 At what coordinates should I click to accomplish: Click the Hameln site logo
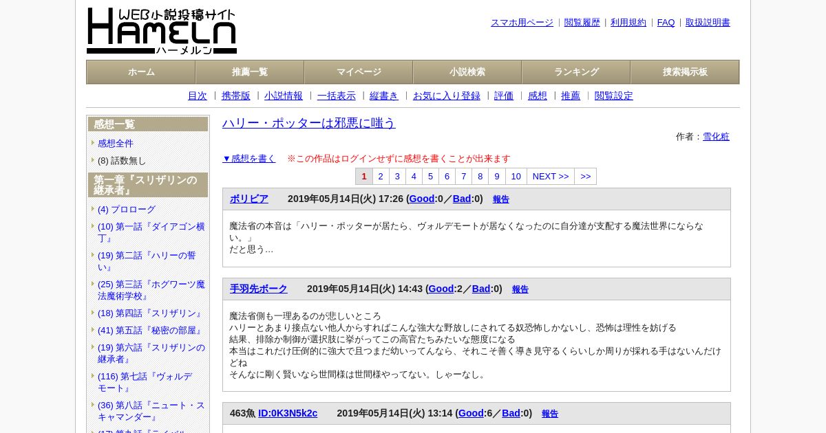click(x=162, y=31)
